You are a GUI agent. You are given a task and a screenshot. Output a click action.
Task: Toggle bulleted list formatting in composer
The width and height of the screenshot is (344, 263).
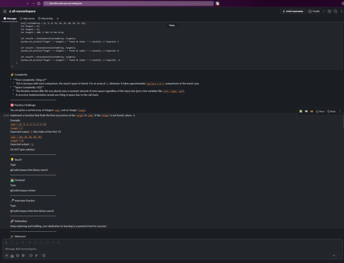(x=41, y=242)
